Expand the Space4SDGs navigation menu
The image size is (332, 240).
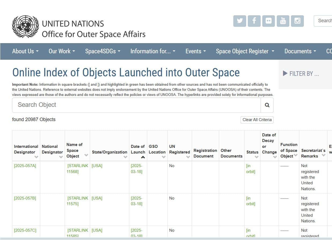click(x=102, y=51)
